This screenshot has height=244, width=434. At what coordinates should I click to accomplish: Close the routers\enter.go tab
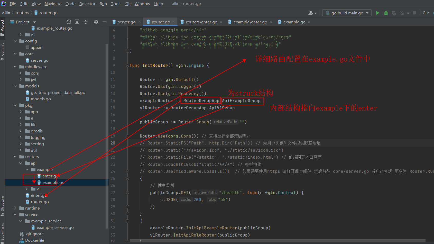click(x=221, y=22)
